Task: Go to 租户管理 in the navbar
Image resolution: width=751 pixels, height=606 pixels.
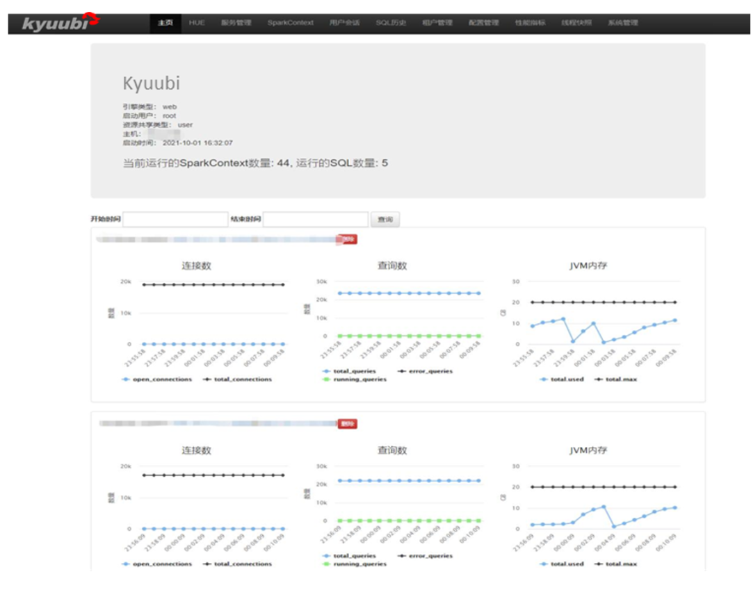Action: (x=437, y=22)
